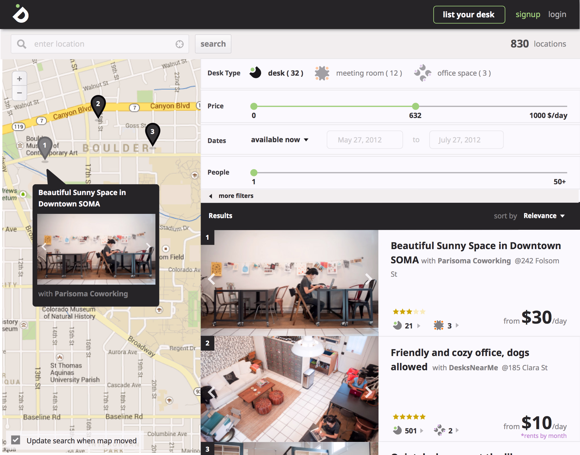Image resolution: width=580 pixels, height=455 pixels.
Task: Show next photo in map popup
Action: point(148,247)
